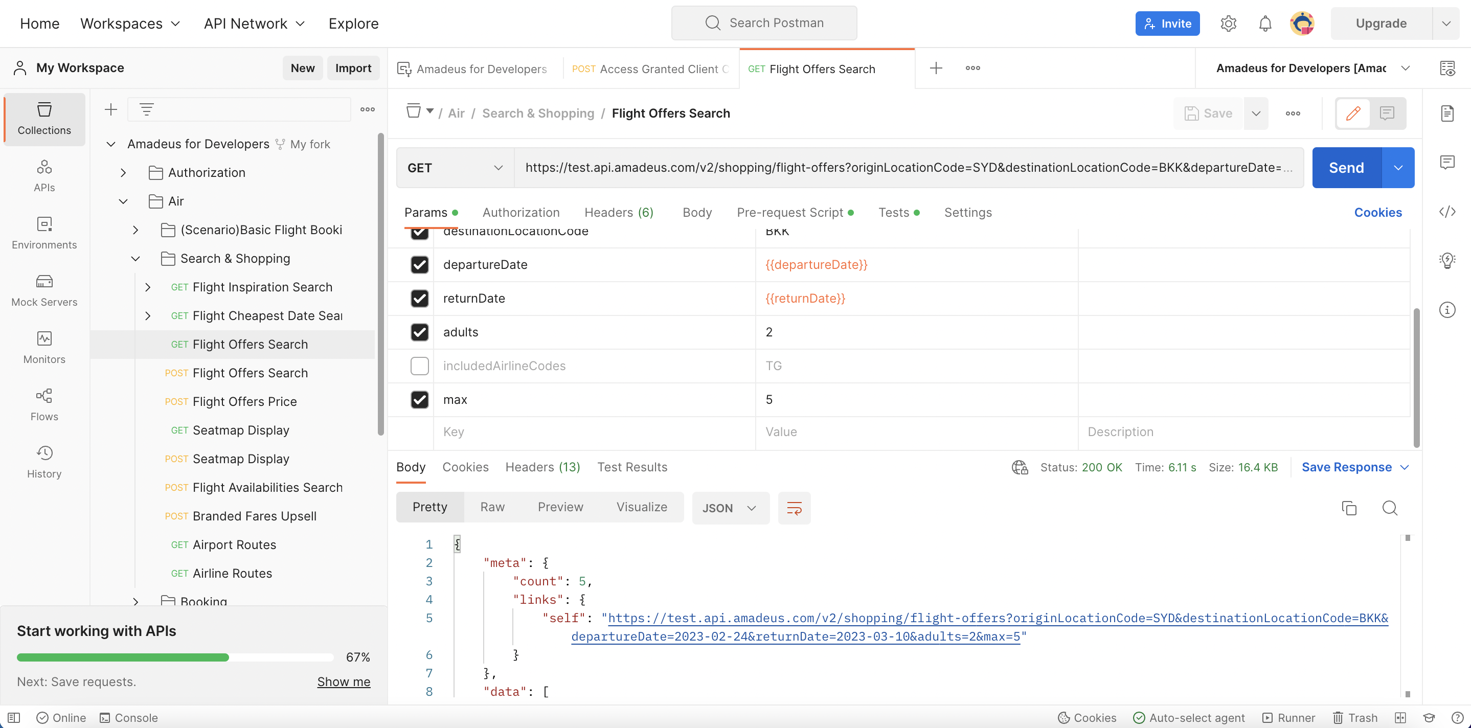Click the onboarding progress bar

(175, 657)
